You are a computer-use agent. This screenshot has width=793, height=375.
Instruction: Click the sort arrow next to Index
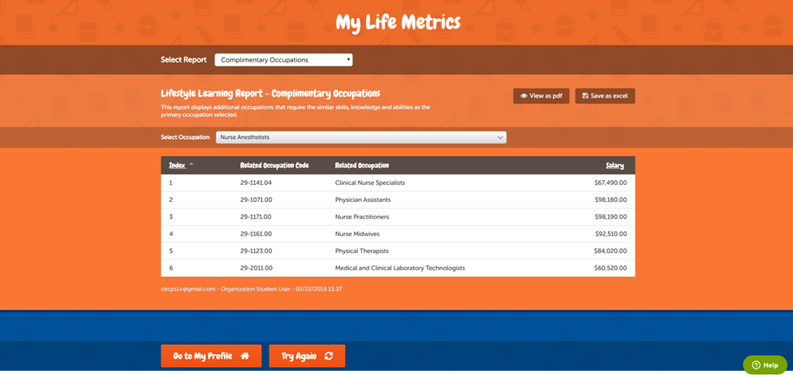(x=192, y=165)
